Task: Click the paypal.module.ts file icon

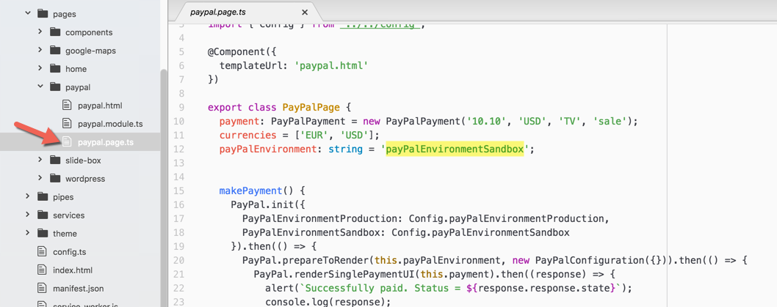Action: pyautogui.click(x=67, y=124)
